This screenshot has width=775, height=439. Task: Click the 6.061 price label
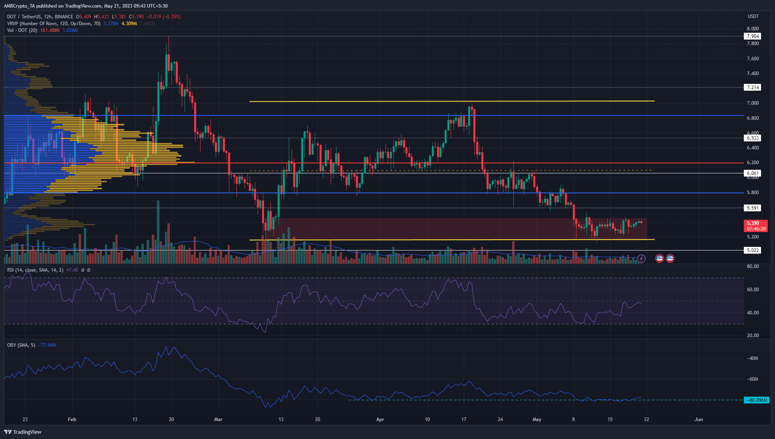pyautogui.click(x=752, y=173)
